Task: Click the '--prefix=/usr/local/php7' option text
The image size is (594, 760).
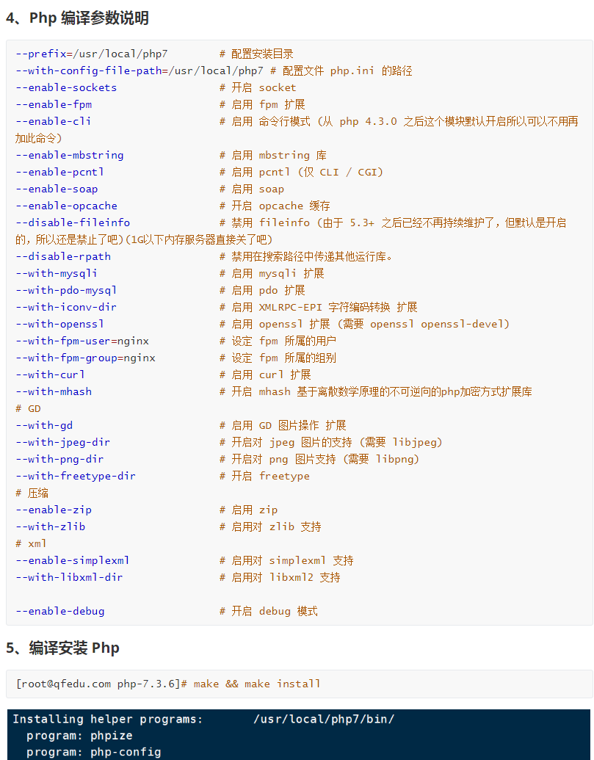Action: point(92,54)
